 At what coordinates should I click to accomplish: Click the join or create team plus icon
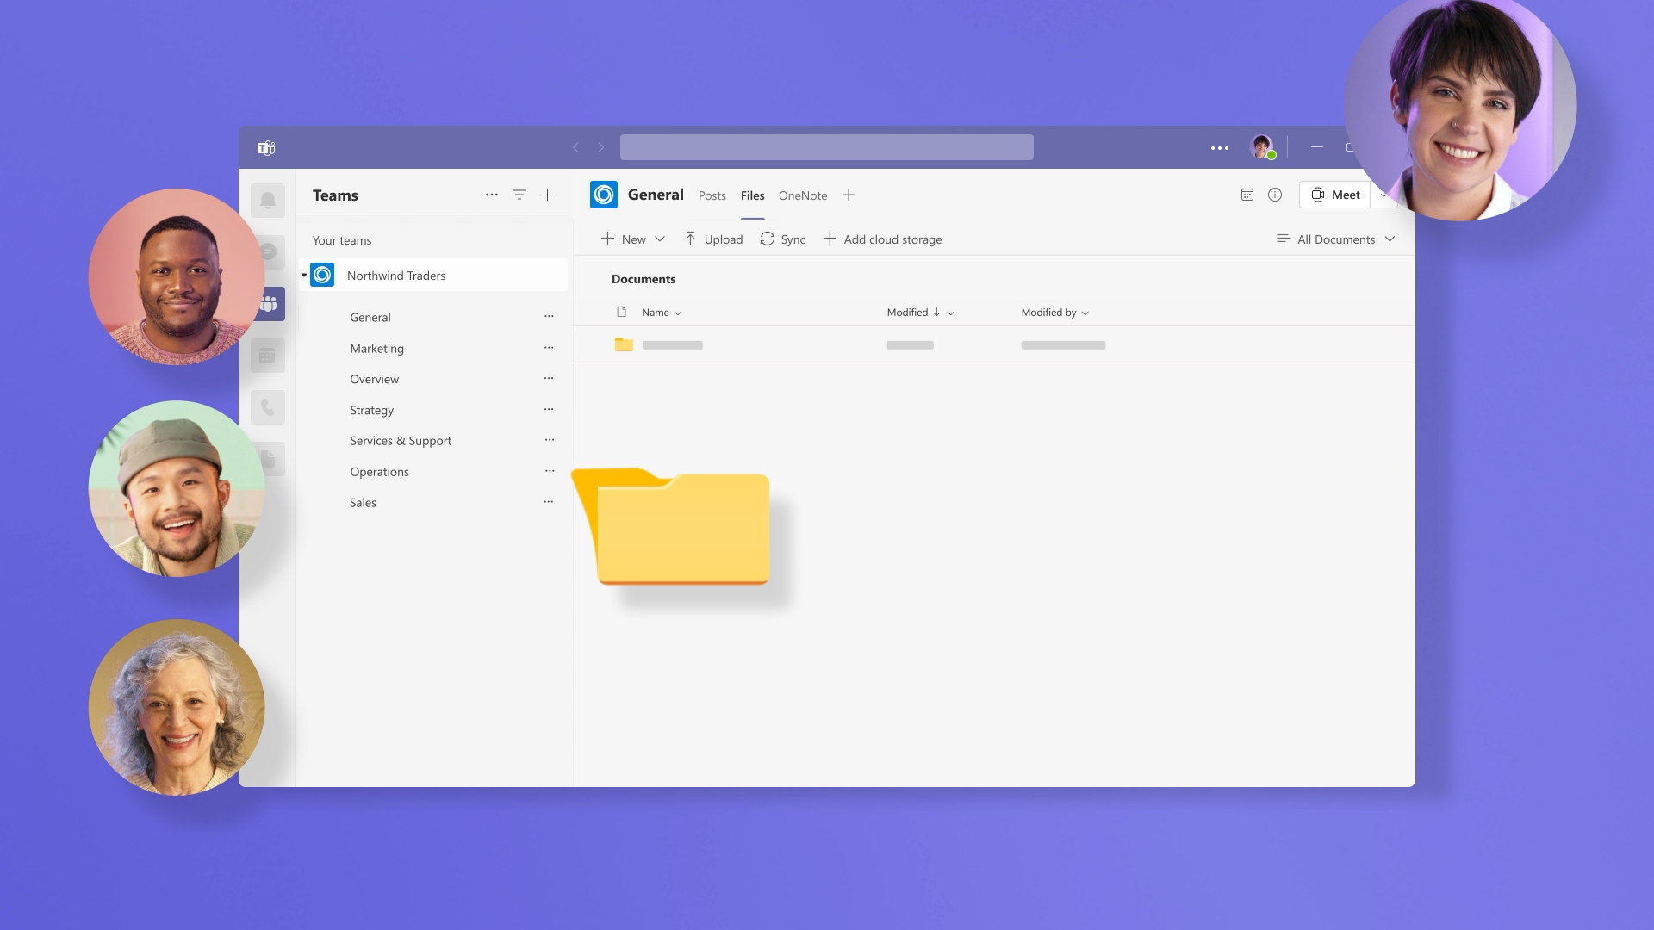(x=547, y=195)
